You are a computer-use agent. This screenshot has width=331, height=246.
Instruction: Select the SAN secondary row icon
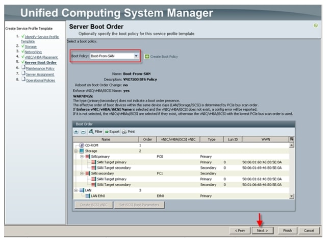point(88,174)
